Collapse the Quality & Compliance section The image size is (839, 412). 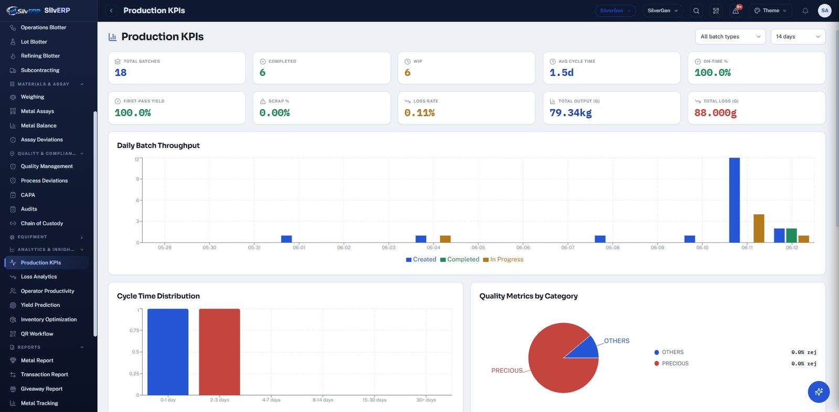point(47,154)
